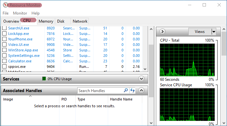227x126 pixels.
Task: Collapse graphs pane with the right-arrow button
Action: 162,31
